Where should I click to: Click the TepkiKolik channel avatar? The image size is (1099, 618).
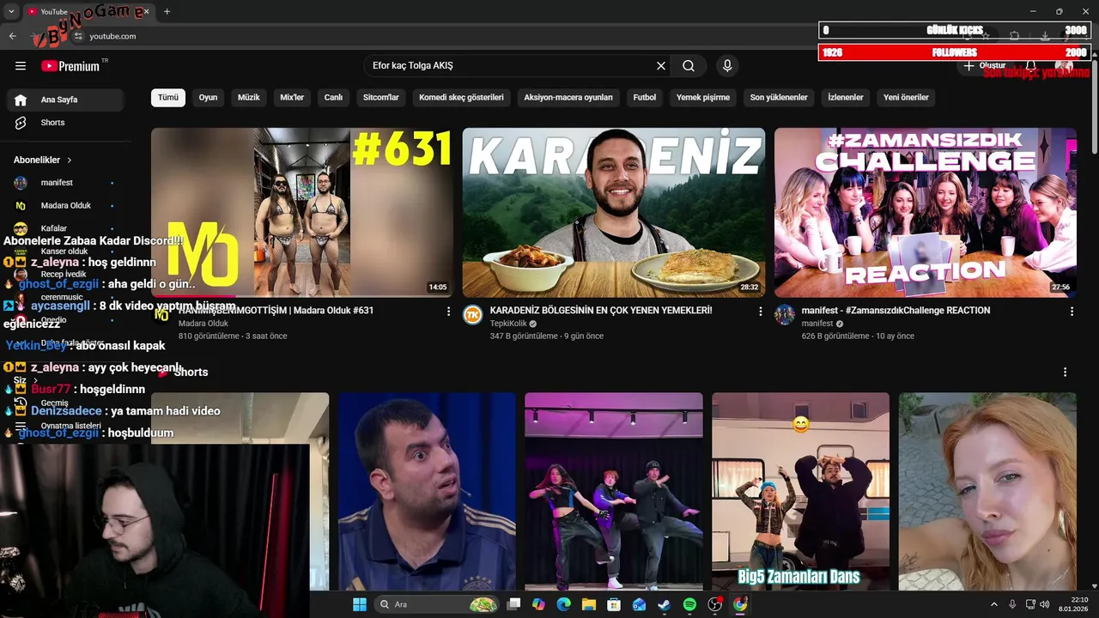coord(473,315)
